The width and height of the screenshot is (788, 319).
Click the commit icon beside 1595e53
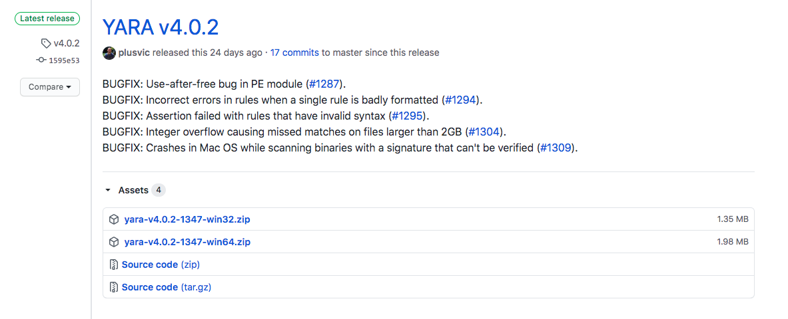click(x=41, y=60)
